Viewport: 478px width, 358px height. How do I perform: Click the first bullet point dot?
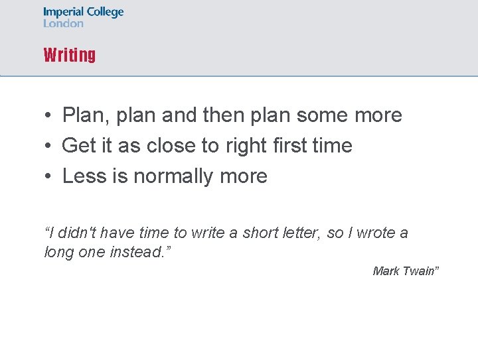point(49,115)
